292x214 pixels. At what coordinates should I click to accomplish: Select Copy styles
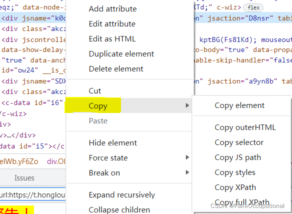pyautogui.click(x=235, y=172)
